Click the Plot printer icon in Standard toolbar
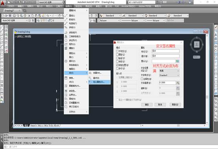218x149 pixels. pos(14,16)
